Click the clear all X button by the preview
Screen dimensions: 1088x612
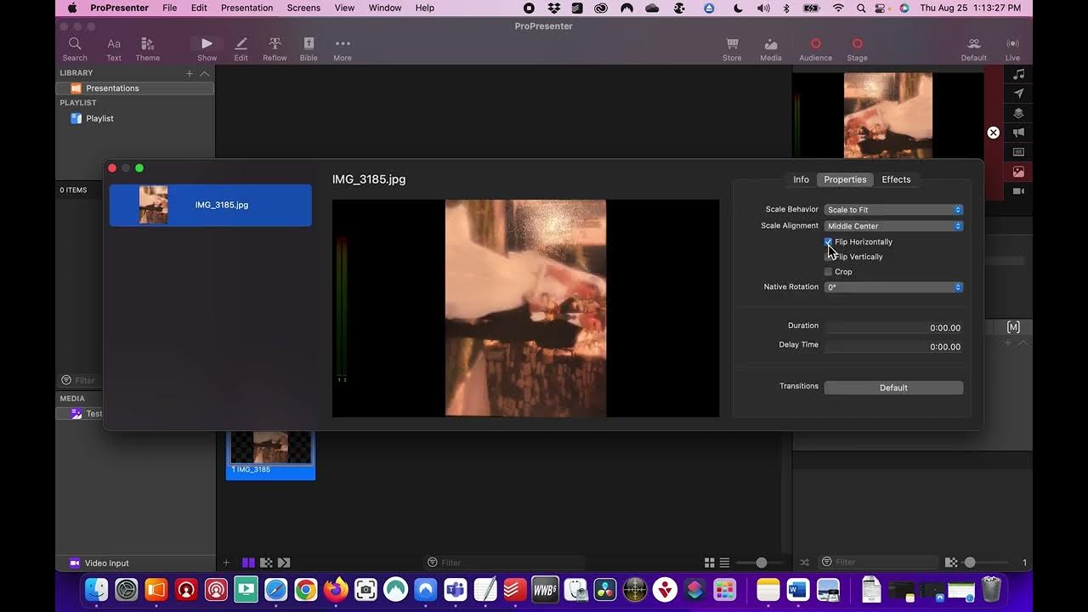pyautogui.click(x=993, y=133)
